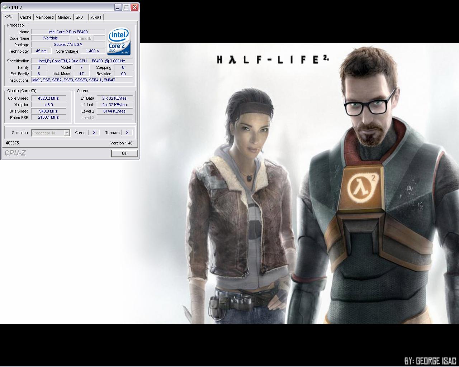This screenshot has width=459, height=367.
Task: Click the 'Version 1.46' label
Action: [121, 143]
